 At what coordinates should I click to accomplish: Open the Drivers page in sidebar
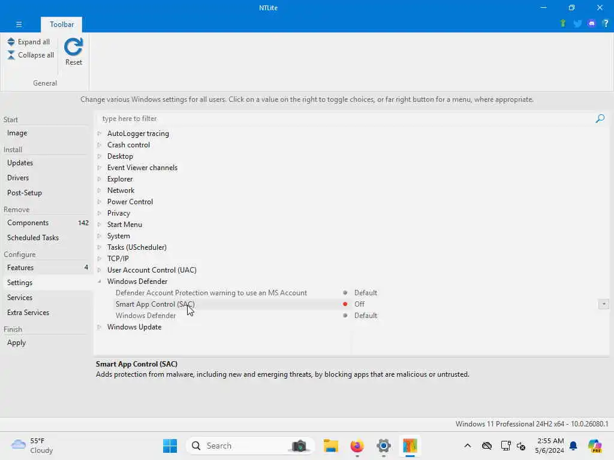(x=18, y=177)
